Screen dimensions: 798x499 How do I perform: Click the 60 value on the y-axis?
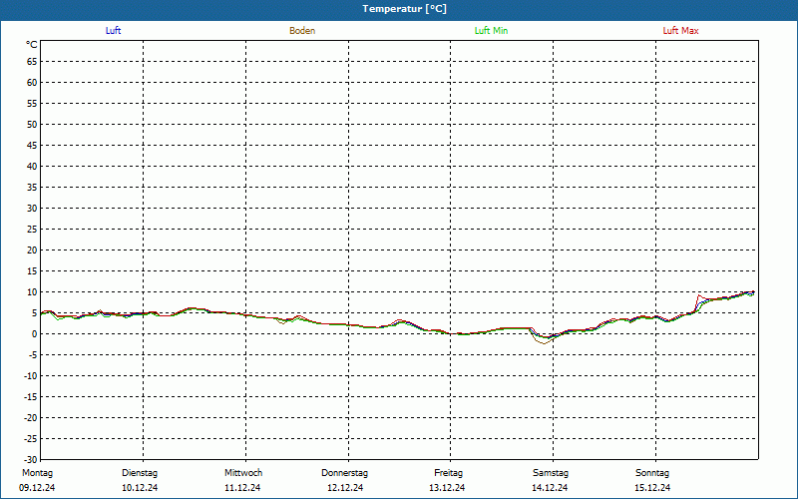(x=32, y=83)
